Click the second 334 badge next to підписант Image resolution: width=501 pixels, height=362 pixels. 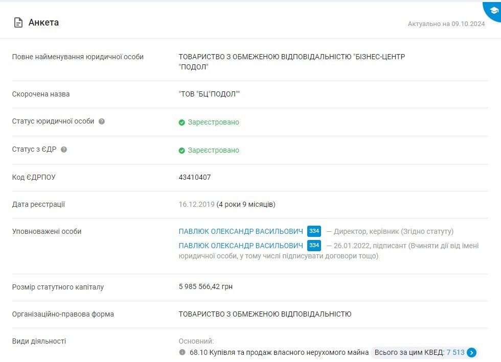[x=314, y=246]
